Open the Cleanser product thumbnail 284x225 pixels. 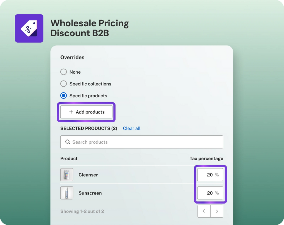(67, 175)
